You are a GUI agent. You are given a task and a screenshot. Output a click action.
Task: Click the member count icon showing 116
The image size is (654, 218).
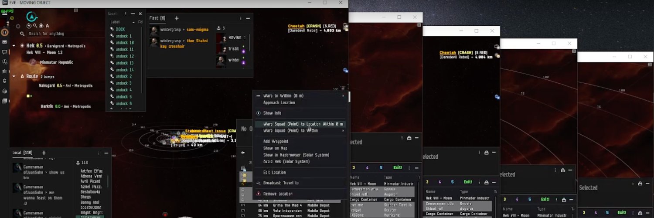point(78,163)
